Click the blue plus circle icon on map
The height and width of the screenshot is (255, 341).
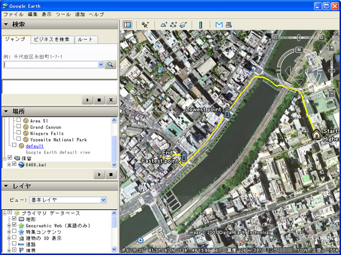point(141,240)
